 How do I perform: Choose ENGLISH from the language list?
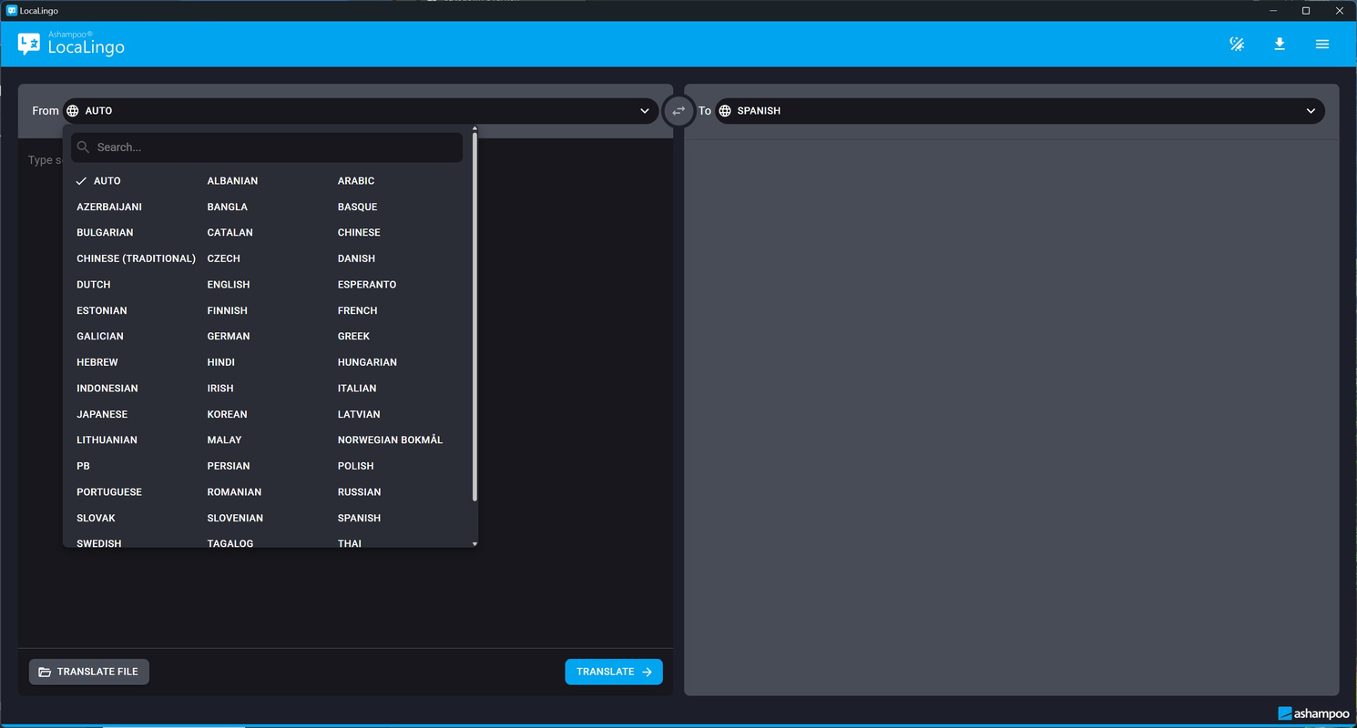pos(229,285)
